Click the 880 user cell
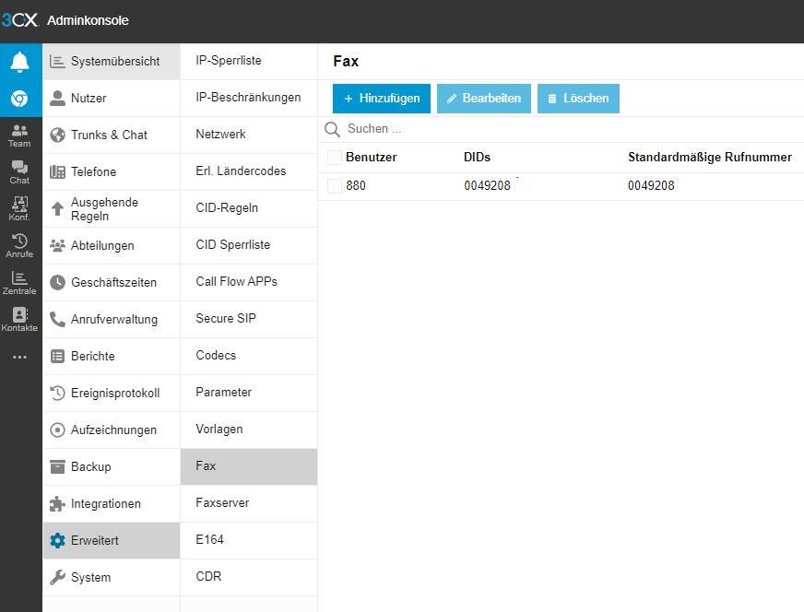 356,185
